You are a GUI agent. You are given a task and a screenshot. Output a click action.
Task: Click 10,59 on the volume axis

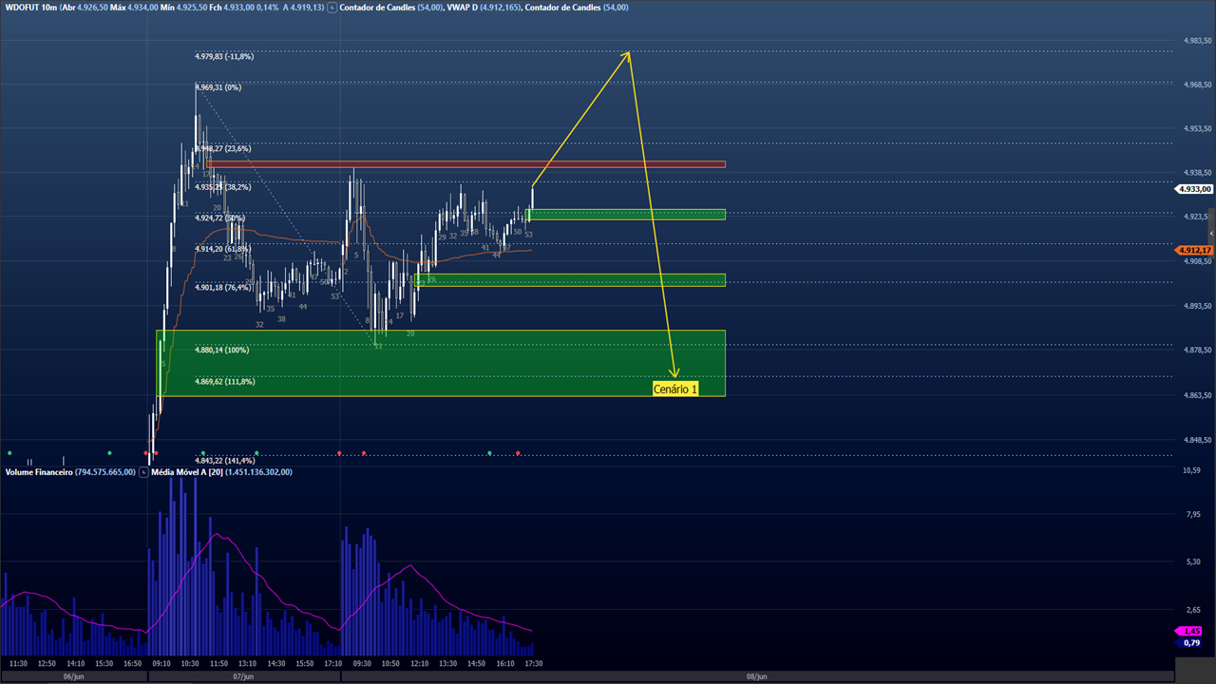(x=1192, y=470)
